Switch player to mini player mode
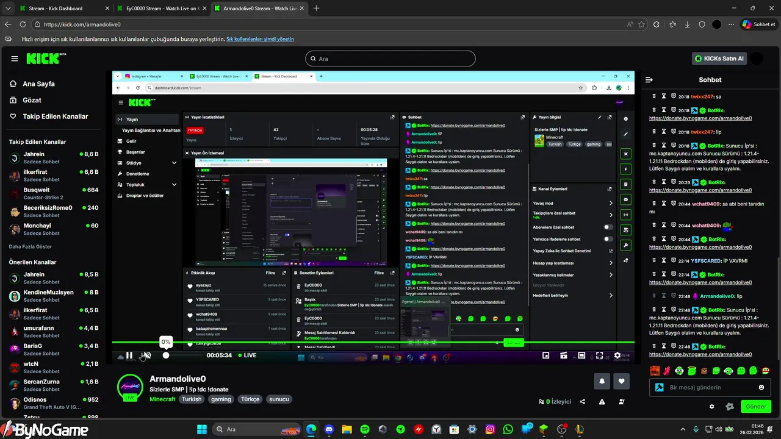Viewport: 781px width, 439px height. [x=546, y=355]
